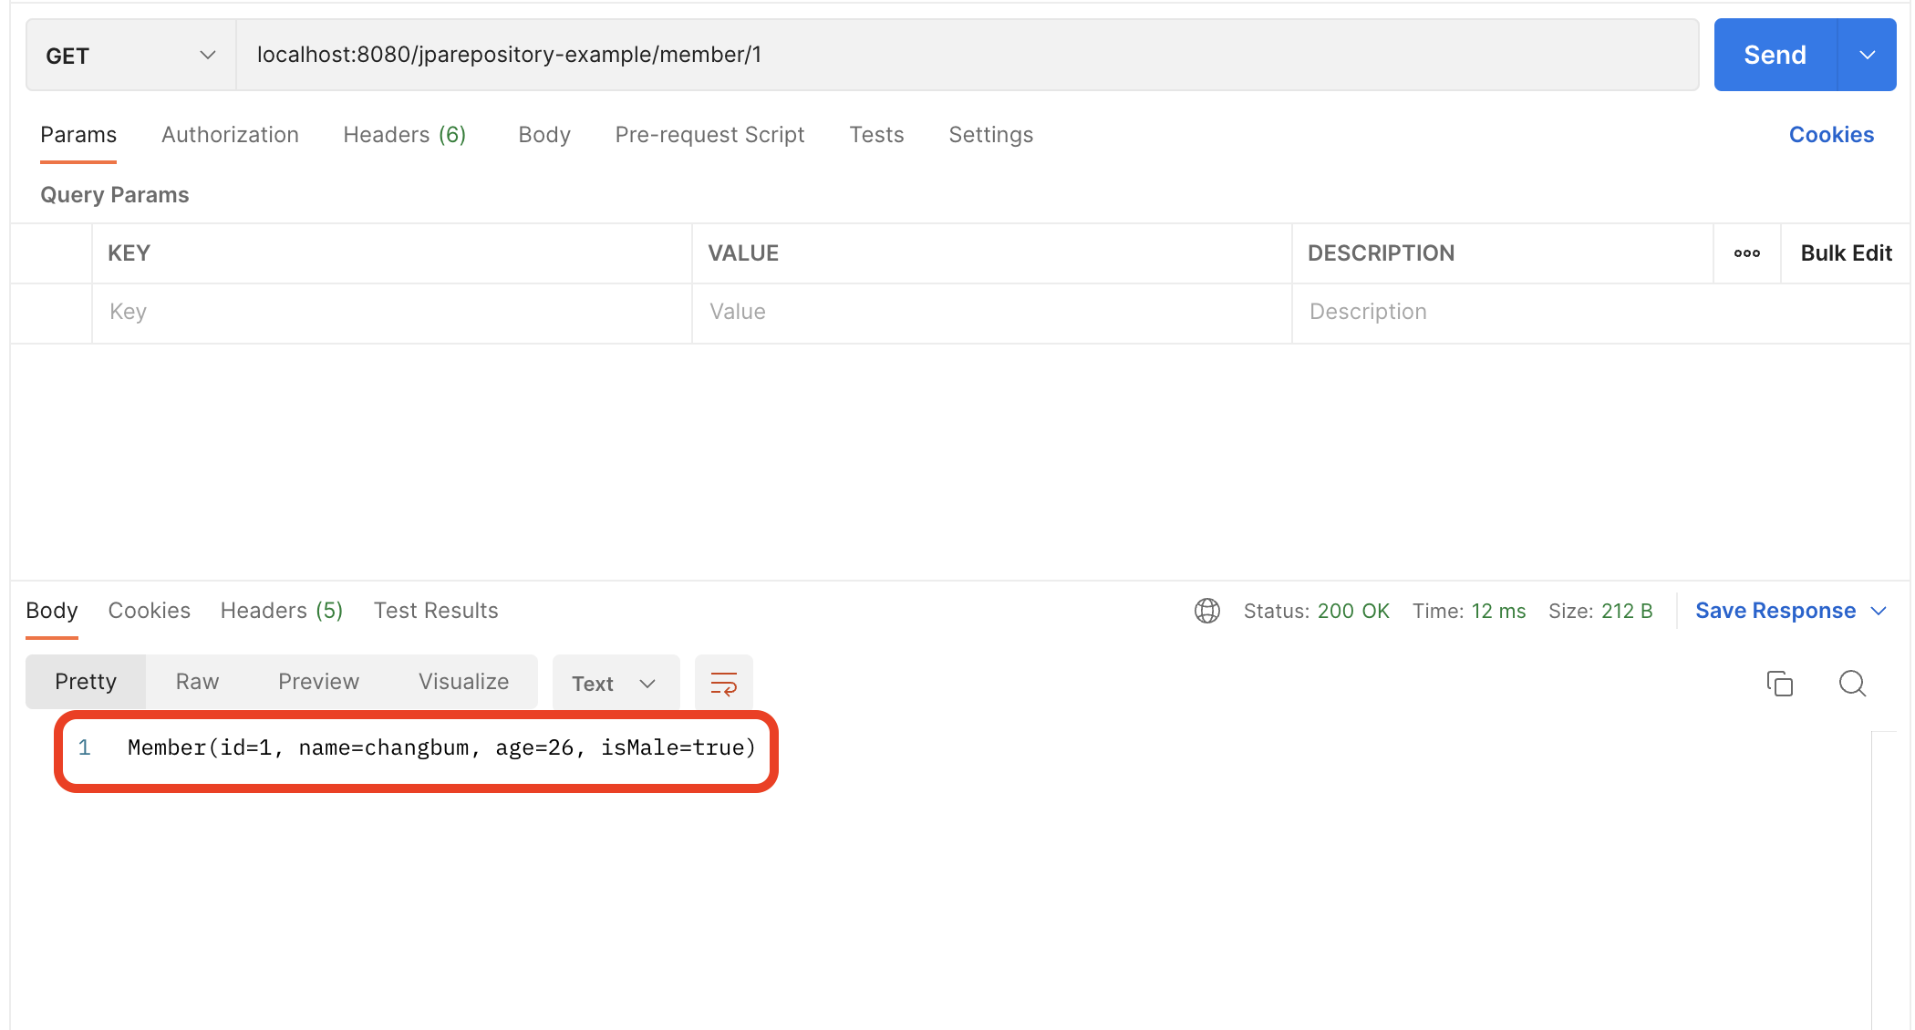Click the Key parameter input cell
This screenshot has height=1030, width=1915.
pos(392,312)
